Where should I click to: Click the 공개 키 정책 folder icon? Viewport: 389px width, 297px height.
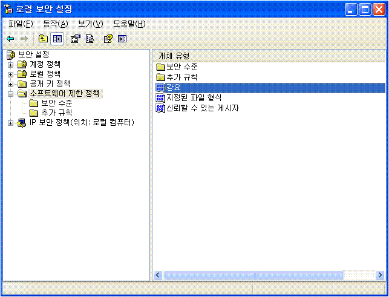22,84
